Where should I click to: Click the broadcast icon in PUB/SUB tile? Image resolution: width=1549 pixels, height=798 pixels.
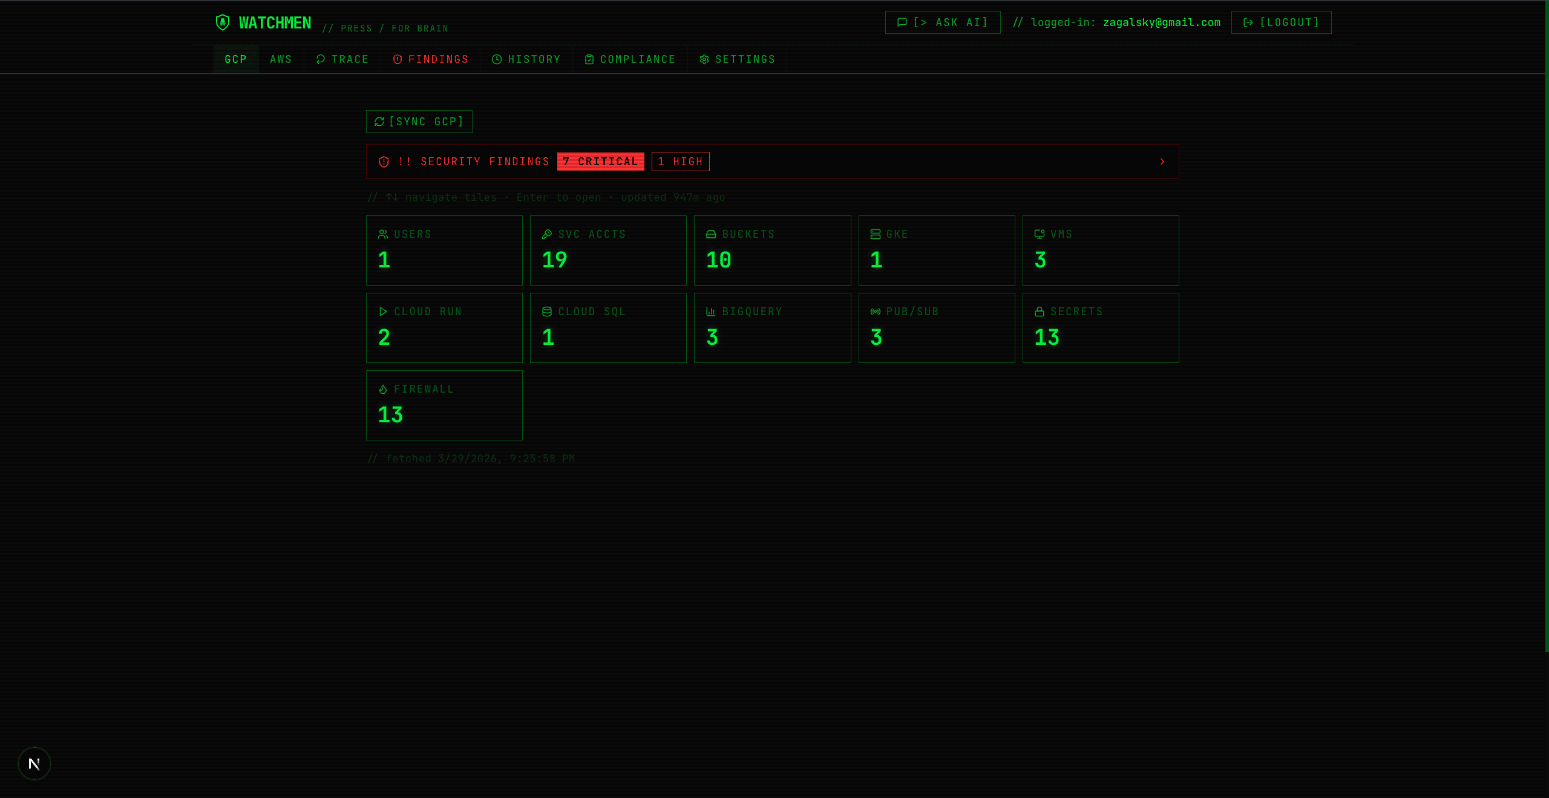[x=876, y=312]
